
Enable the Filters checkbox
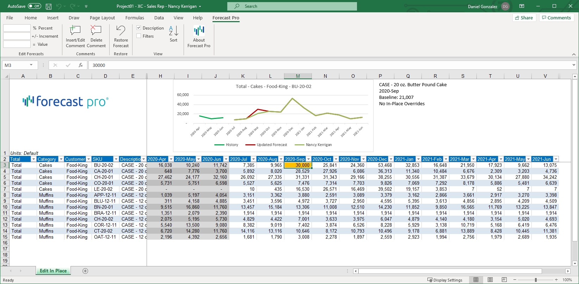coord(139,36)
